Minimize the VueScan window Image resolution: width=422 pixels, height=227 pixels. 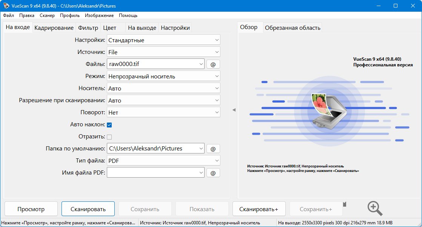pyautogui.click(x=378, y=6)
